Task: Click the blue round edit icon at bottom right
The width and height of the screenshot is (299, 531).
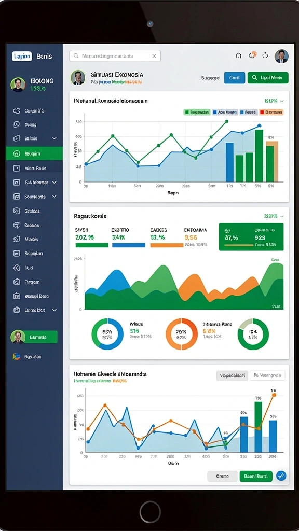Action: tap(281, 476)
